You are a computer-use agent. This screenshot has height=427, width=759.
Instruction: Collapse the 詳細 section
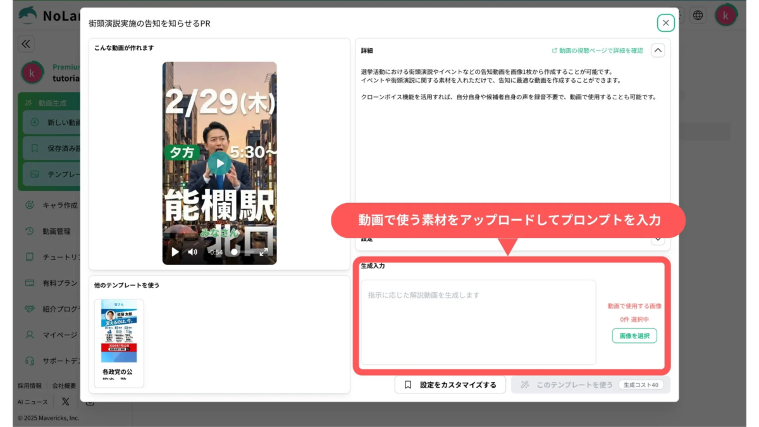click(x=658, y=51)
